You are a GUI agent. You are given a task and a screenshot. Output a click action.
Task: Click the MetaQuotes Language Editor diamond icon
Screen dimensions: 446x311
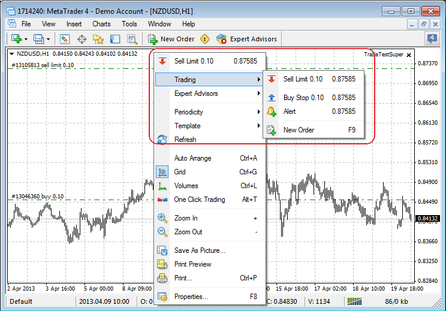click(x=205, y=39)
